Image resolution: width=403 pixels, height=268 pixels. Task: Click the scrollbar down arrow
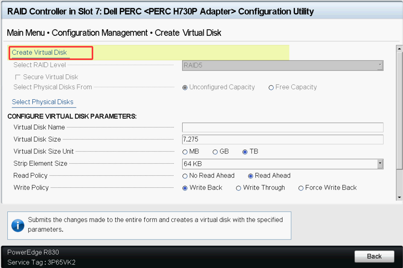[x=399, y=197]
